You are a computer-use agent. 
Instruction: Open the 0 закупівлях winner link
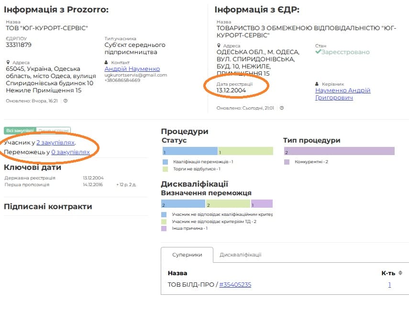(70, 152)
